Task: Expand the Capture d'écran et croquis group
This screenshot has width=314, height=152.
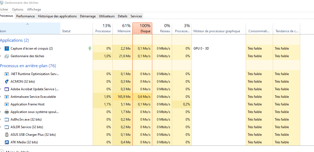Action: pyautogui.click(x=1, y=48)
